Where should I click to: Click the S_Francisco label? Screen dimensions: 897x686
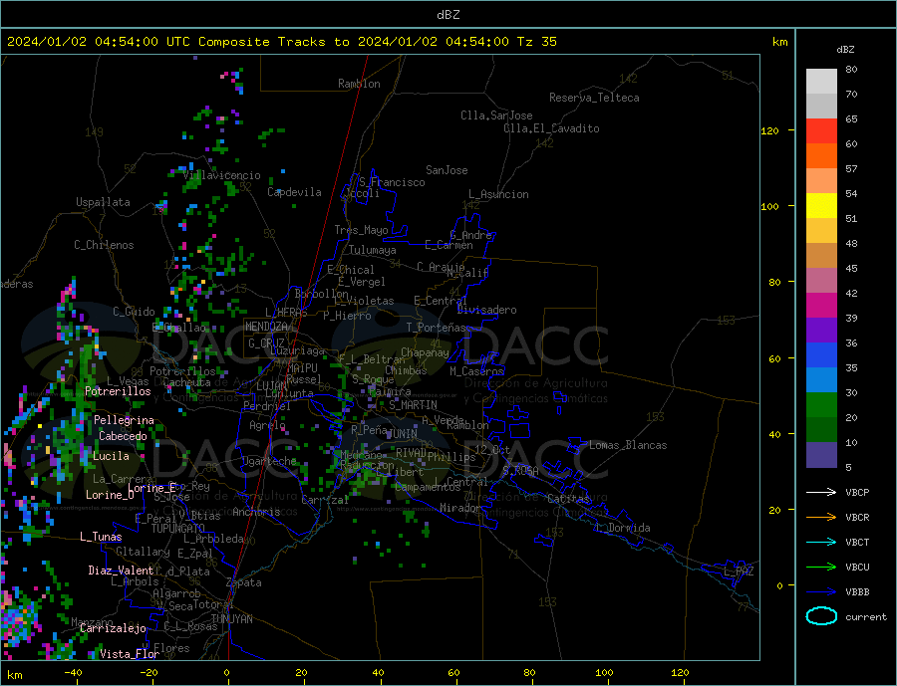pos(392,182)
